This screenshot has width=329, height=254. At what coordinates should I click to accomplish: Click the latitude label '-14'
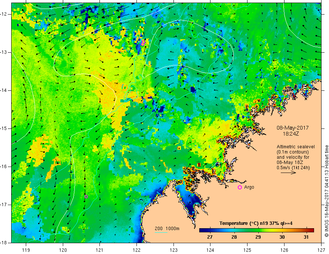(4, 90)
